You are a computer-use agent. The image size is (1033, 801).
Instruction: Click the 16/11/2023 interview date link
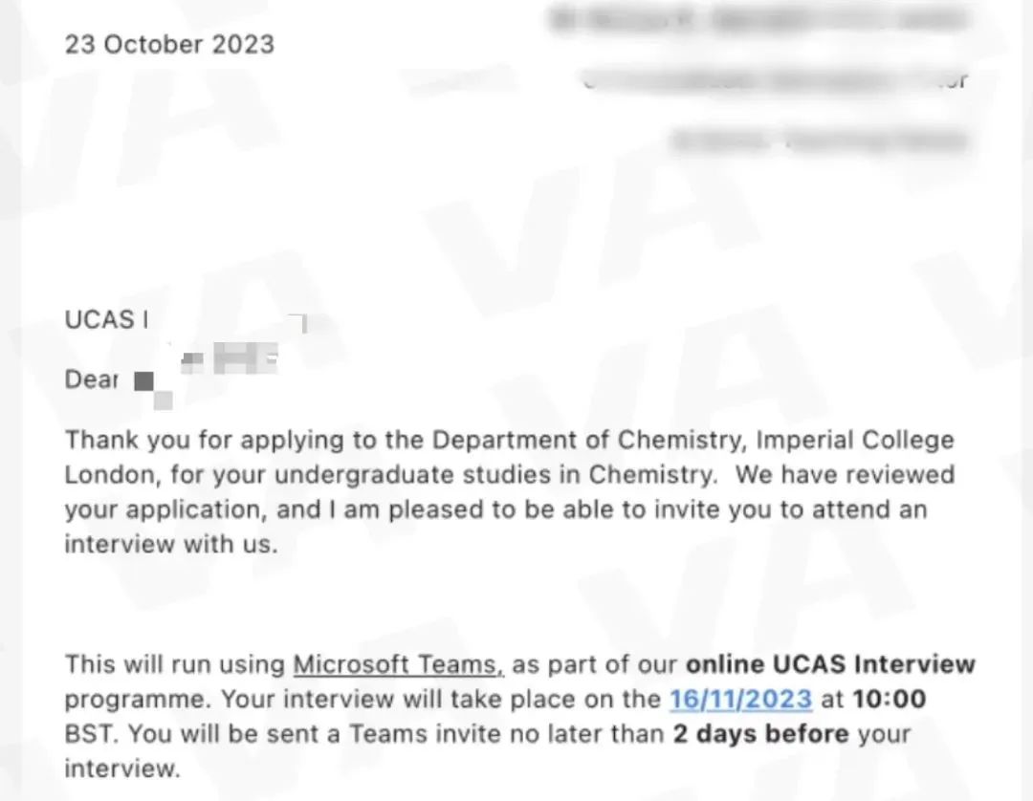[740, 699]
